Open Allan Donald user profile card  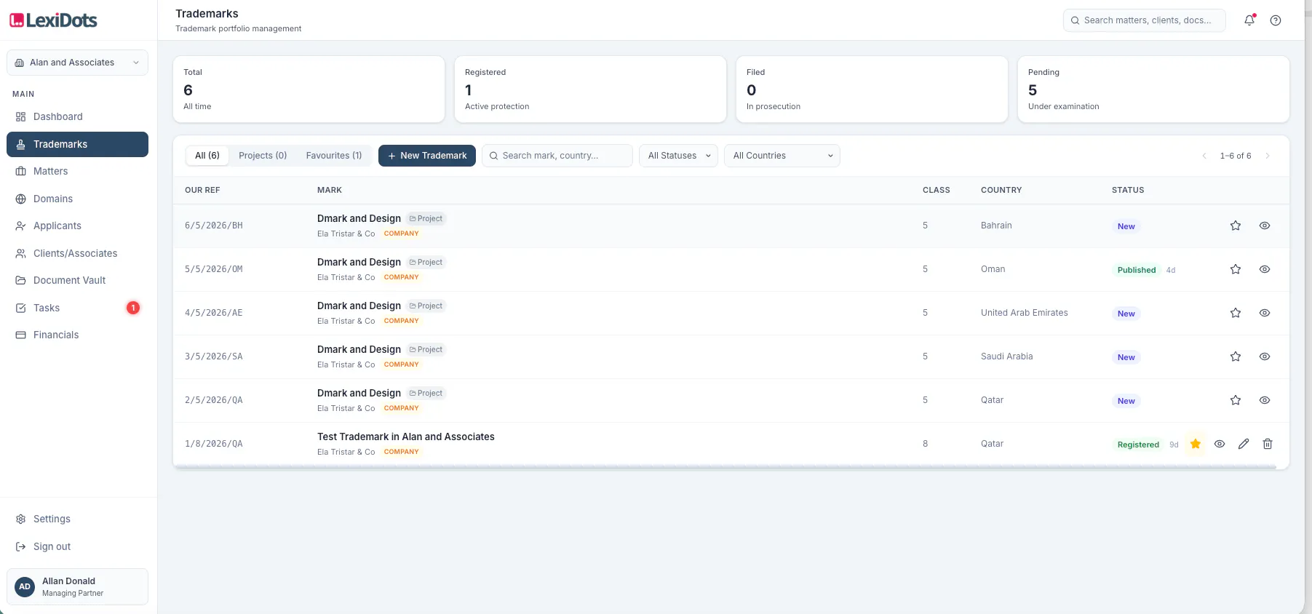[77, 586]
